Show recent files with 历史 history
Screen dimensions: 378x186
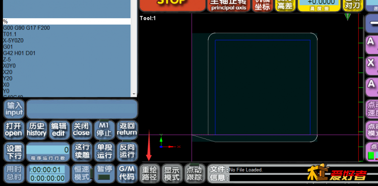[x=36, y=130]
